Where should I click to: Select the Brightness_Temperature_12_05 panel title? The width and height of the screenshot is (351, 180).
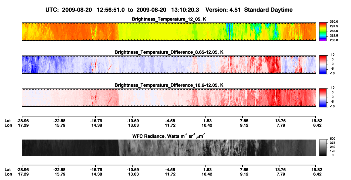click(x=169, y=19)
